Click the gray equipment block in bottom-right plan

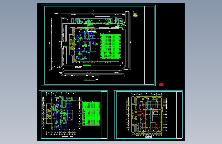pos(155,116)
